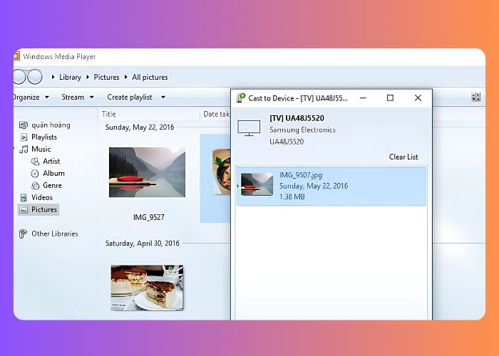Select the Music library icon
The width and height of the screenshot is (499, 356).
click(24, 150)
